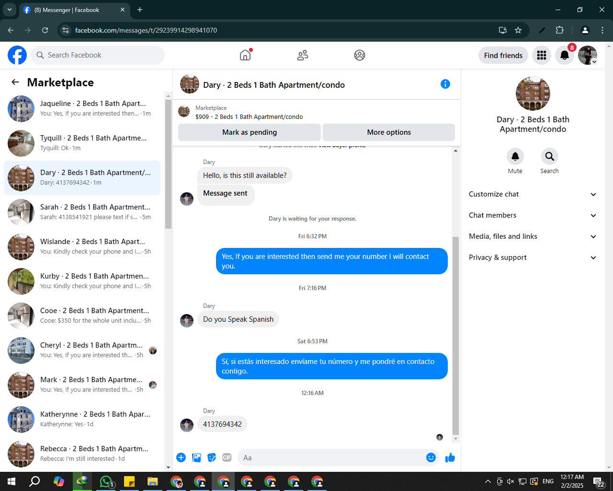The width and height of the screenshot is (613, 491).
Task: Open the browser tab search dropdown
Action: point(10,10)
